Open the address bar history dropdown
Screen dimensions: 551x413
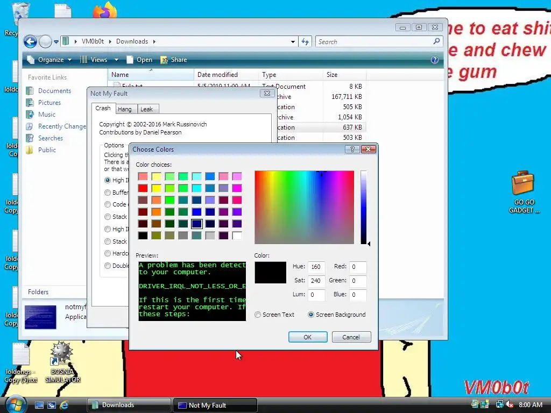(293, 41)
